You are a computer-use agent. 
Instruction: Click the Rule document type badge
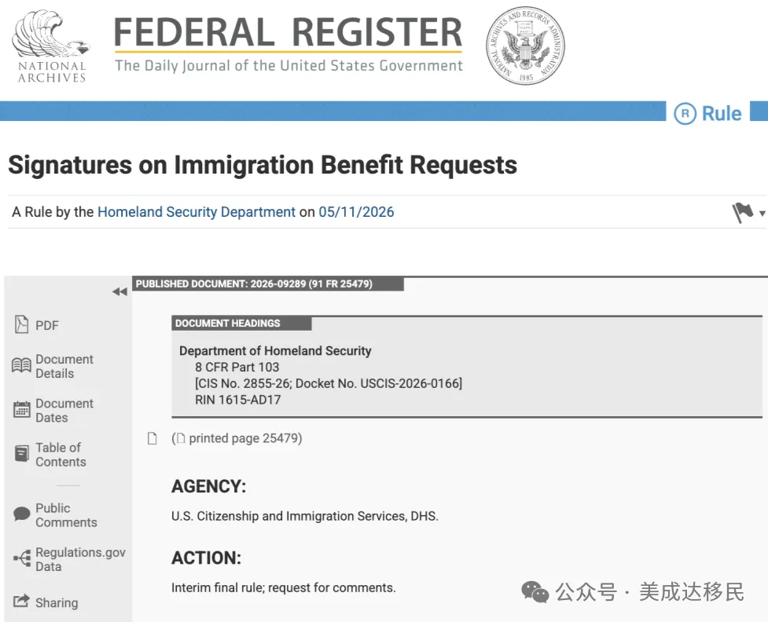[707, 114]
